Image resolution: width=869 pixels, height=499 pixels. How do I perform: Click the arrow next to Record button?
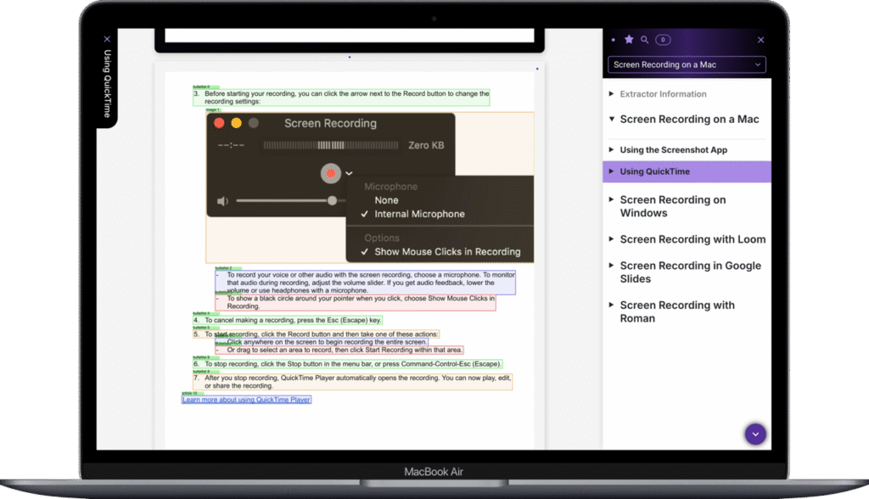point(349,173)
